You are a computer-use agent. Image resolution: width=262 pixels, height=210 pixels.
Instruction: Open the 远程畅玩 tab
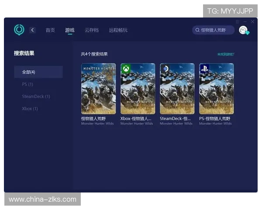tap(118, 30)
